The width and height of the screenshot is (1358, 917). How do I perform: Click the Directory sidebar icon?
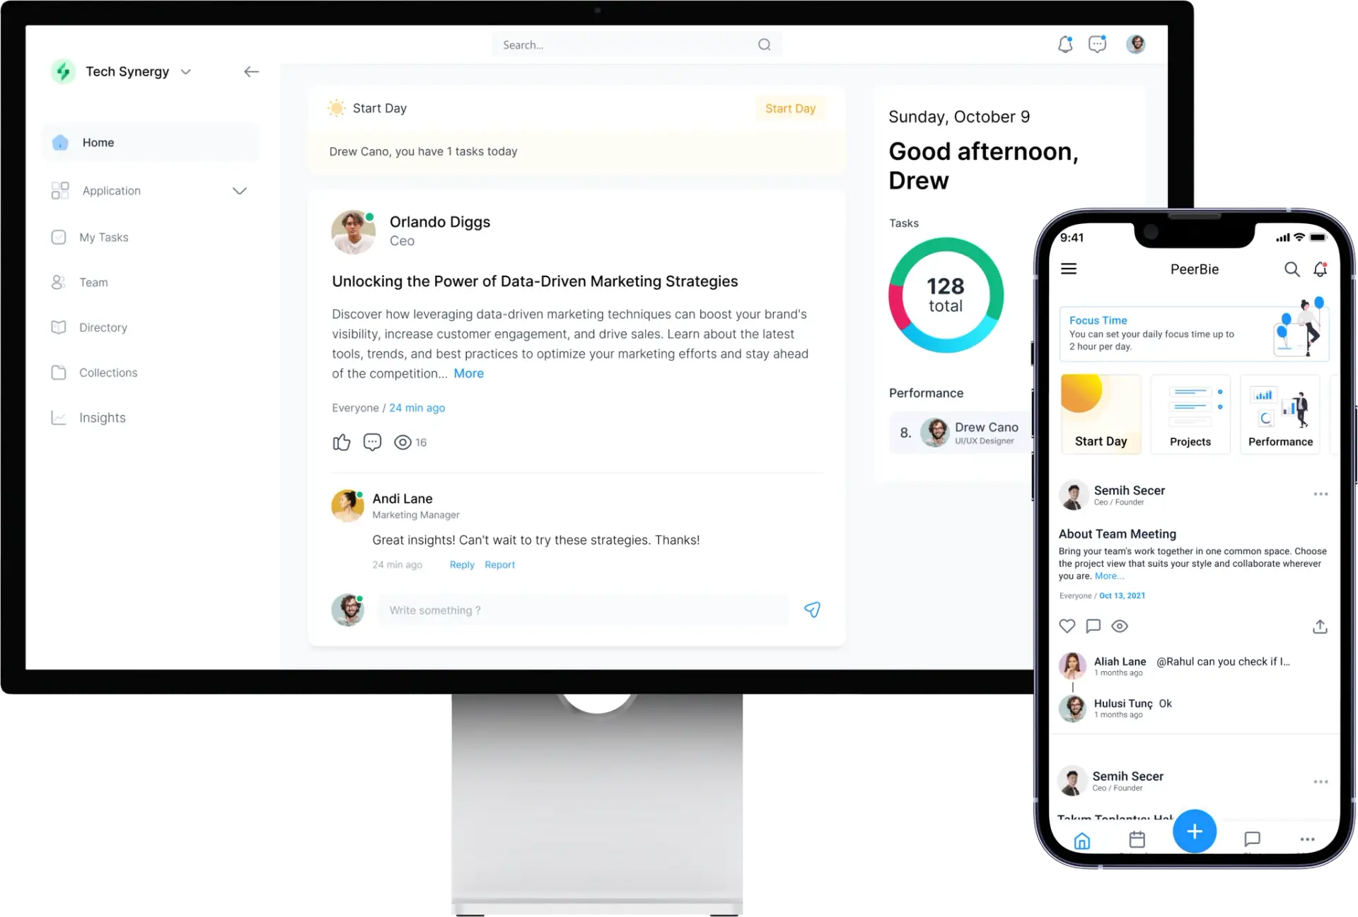coord(57,327)
